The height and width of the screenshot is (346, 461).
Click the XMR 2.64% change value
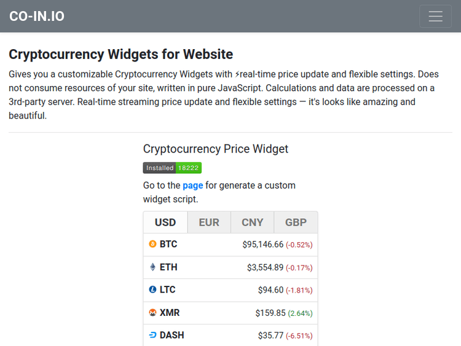pyautogui.click(x=301, y=313)
